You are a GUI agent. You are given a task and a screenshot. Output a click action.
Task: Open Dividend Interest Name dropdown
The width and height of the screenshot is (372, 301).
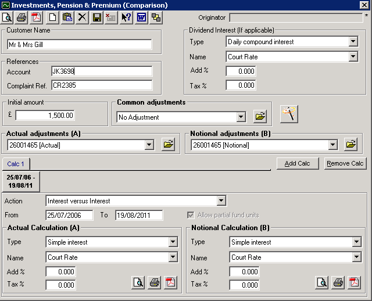tap(353, 57)
